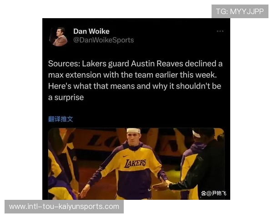Open the three-dot more options menu
Screen dimensions: 273x218
point(220,31)
